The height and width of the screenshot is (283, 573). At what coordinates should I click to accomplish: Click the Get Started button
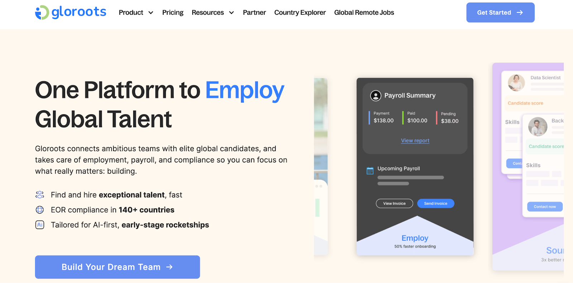coord(500,13)
